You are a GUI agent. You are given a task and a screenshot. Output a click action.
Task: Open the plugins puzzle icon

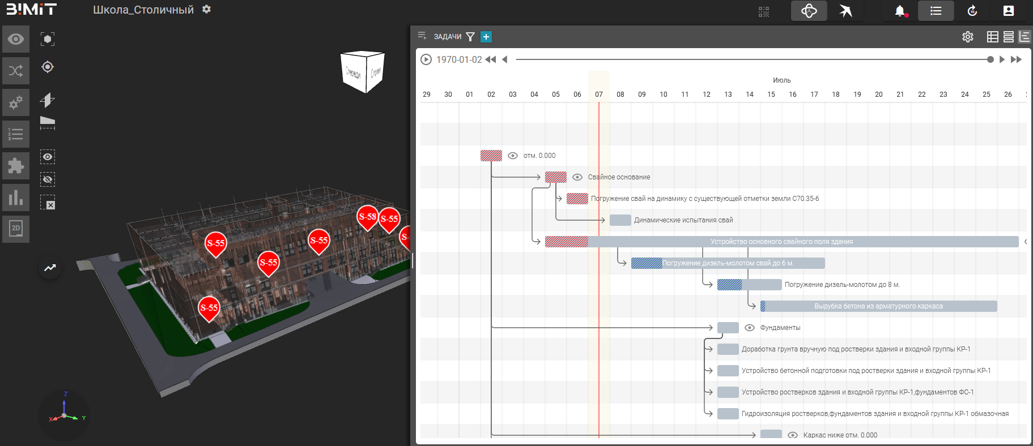tap(16, 166)
